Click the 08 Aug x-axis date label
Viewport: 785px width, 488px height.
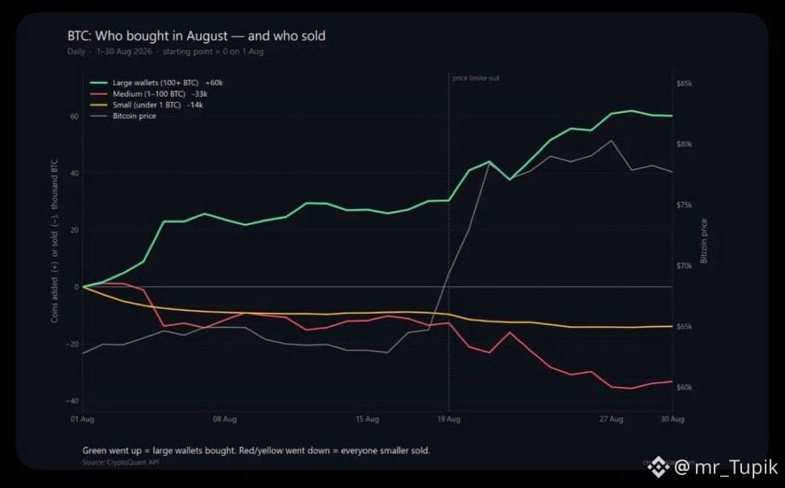(x=224, y=419)
